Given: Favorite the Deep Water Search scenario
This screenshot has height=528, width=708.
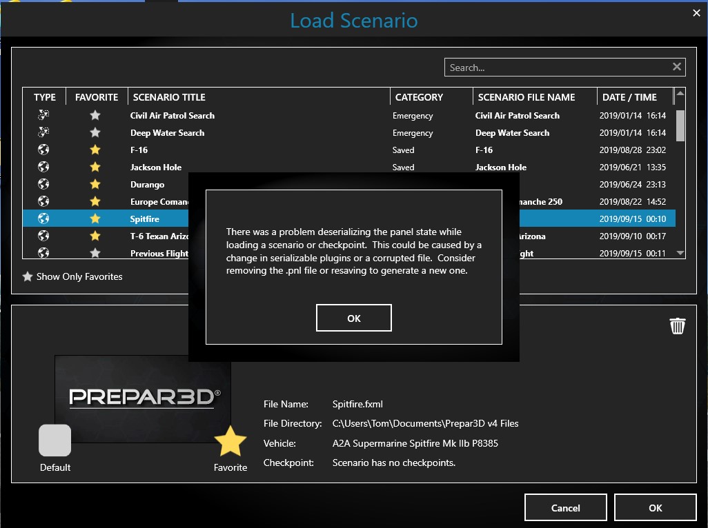Looking at the screenshot, I should [95, 132].
